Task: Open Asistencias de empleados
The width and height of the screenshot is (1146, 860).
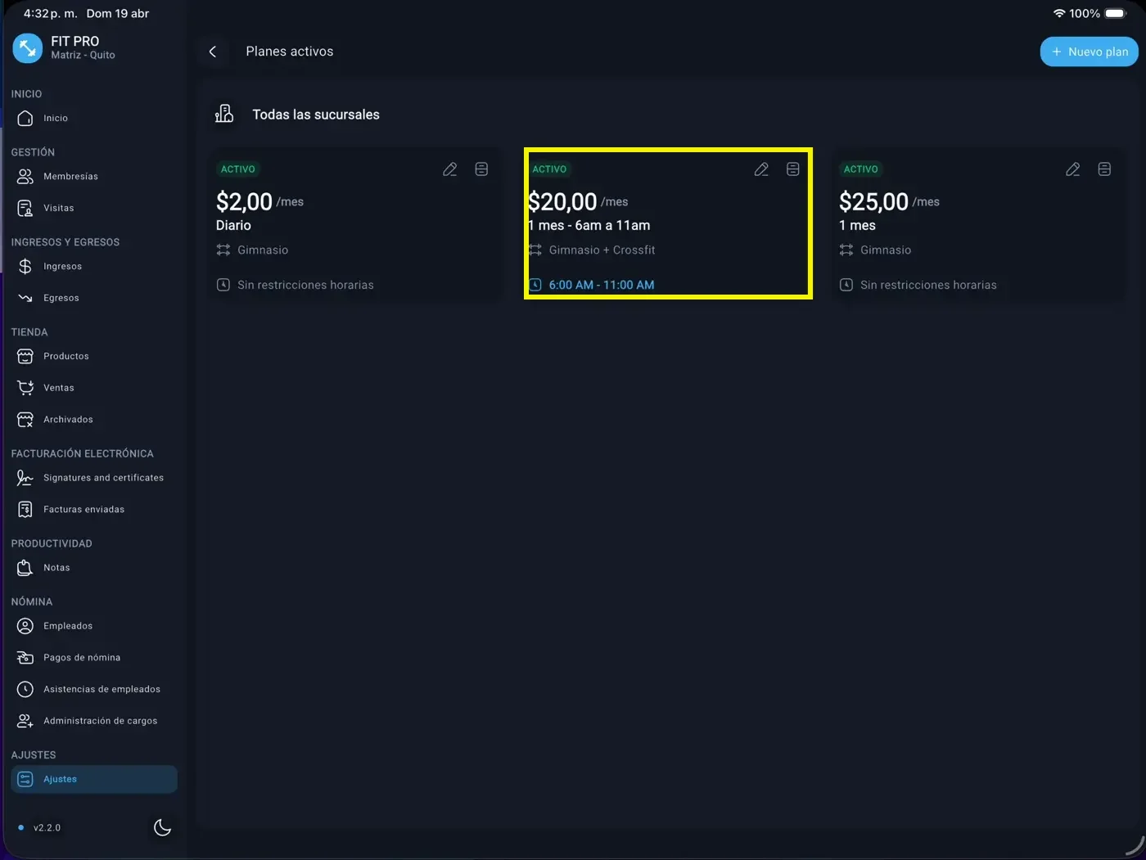Action: 102,690
